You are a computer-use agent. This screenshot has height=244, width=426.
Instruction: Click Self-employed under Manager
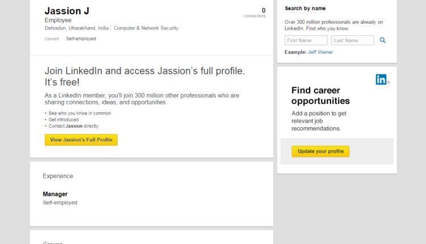click(60, 203)
